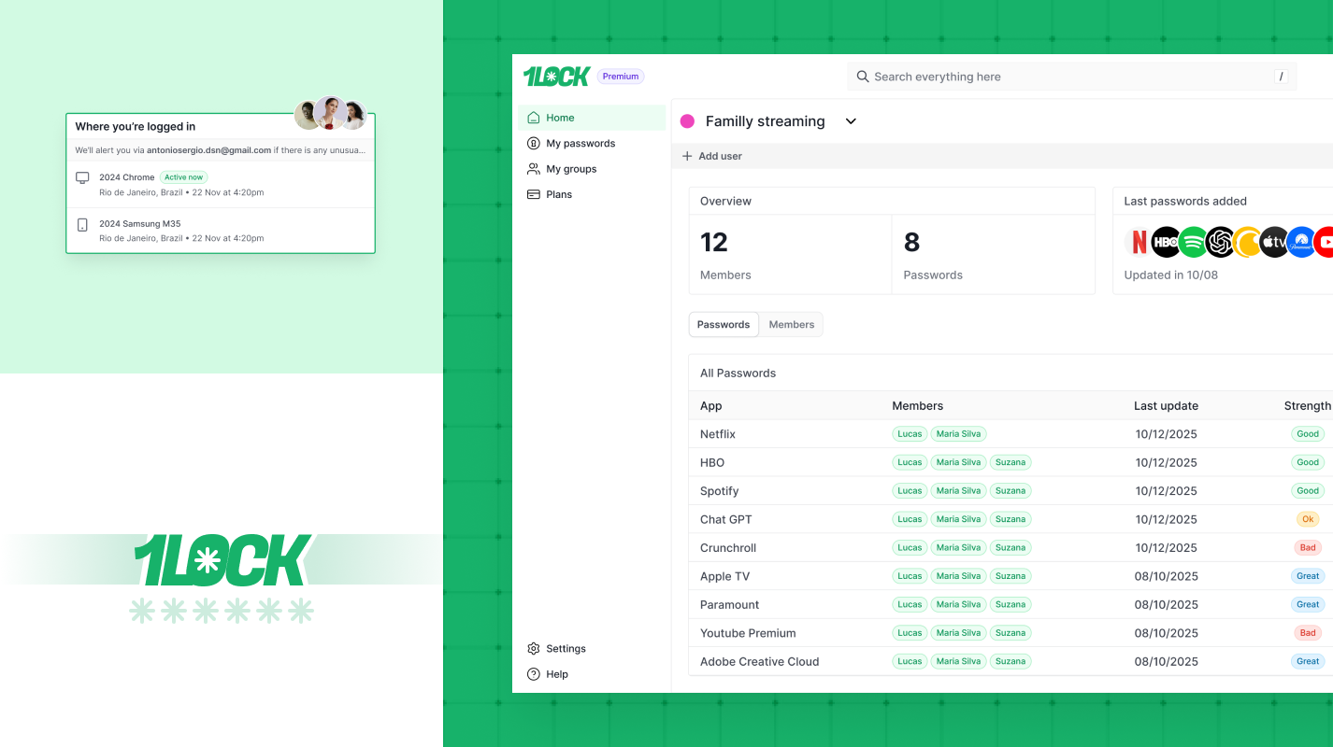Sort by the Last update column header
The image size is (1333, 747).
click(x=1166, y=406)
